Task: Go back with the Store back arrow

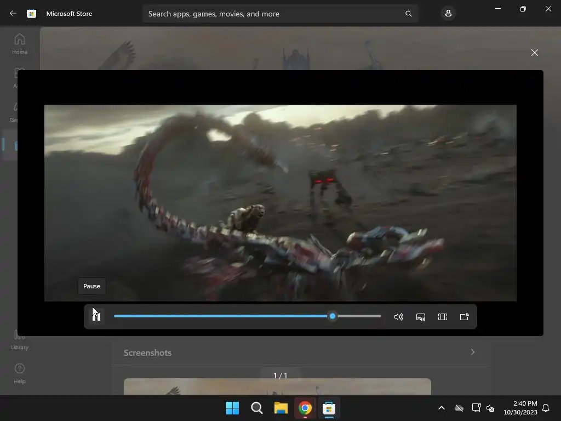Action: tap(13, 14)
